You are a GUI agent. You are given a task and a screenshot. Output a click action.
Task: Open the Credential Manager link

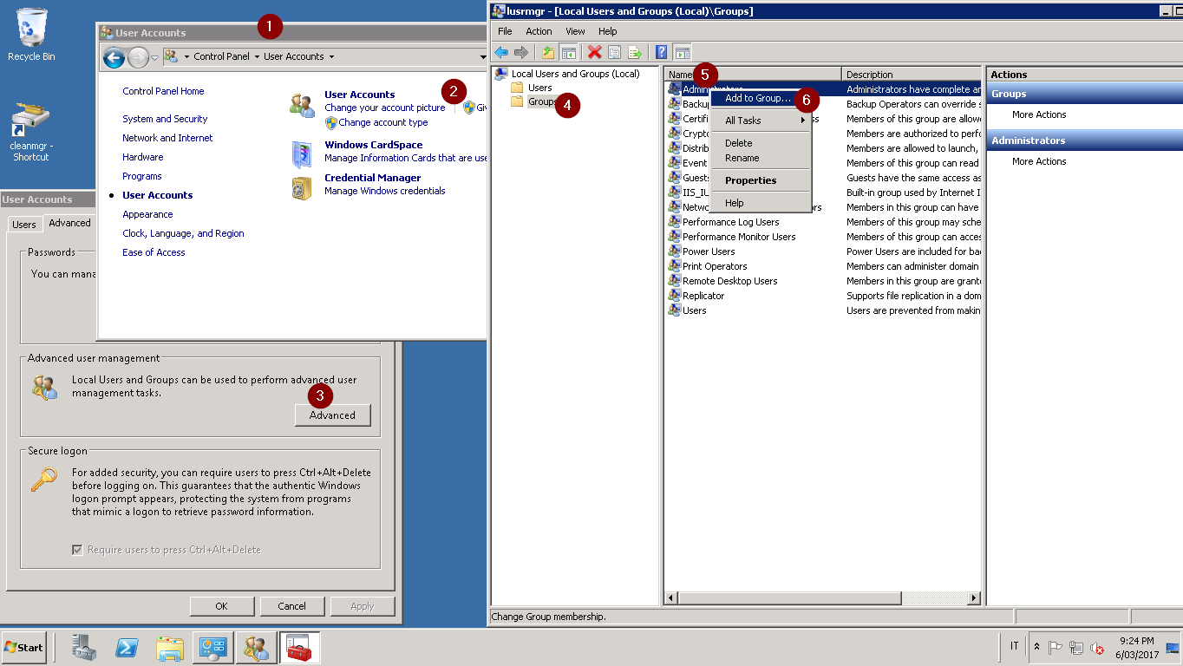(372, 178)
